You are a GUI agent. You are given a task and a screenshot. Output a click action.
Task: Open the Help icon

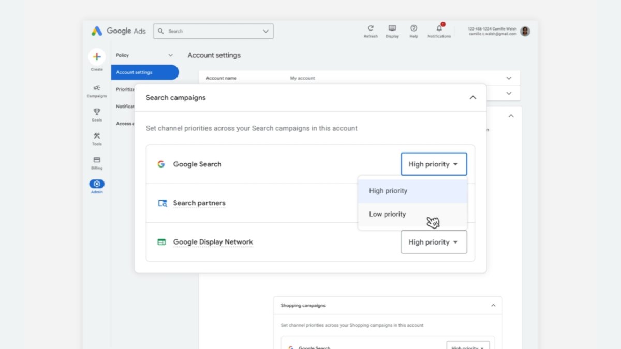coord(413,28)
